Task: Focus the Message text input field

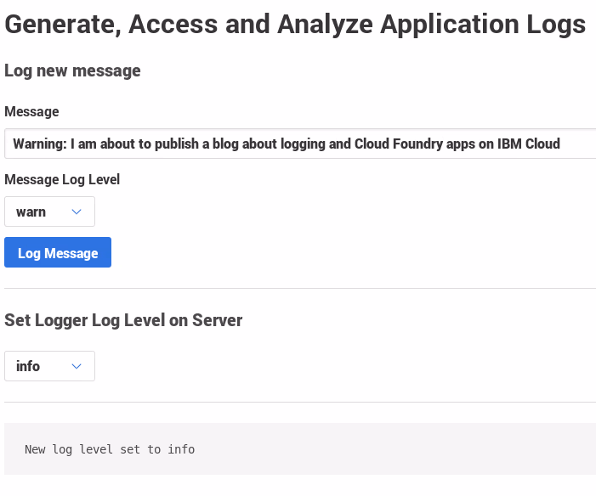Action: coord(298,144)
